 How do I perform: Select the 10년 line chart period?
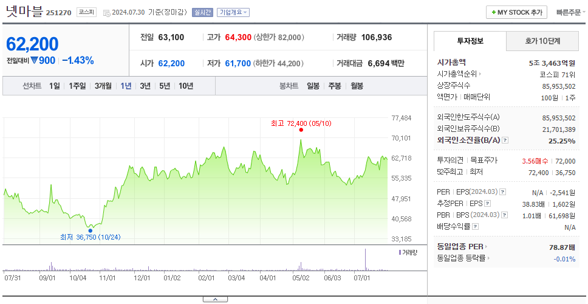(x=186, y=86)
